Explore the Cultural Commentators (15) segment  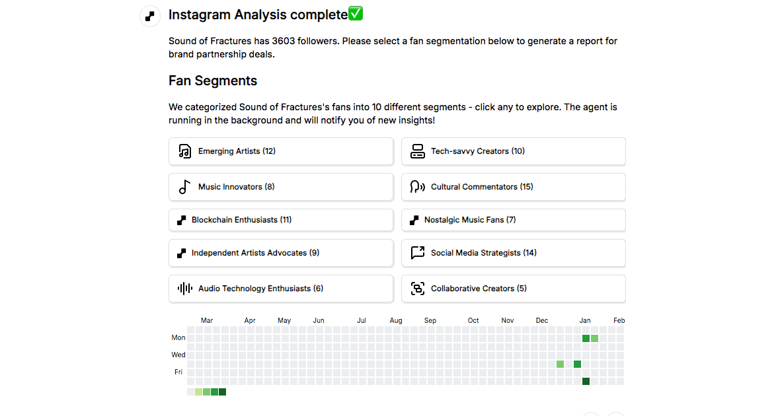coord(514,187)
